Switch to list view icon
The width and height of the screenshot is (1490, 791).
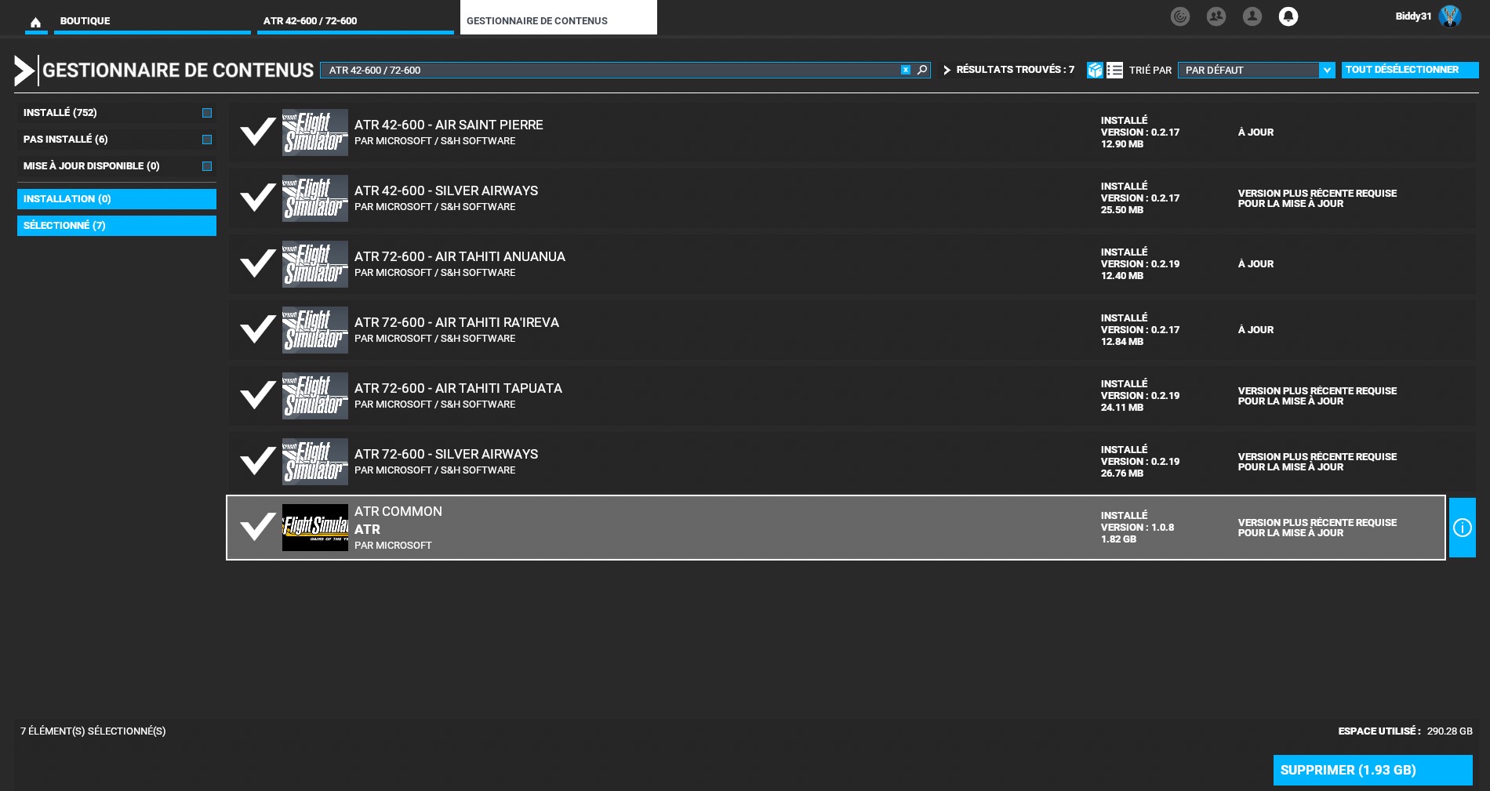click(x=1114, y=70)
